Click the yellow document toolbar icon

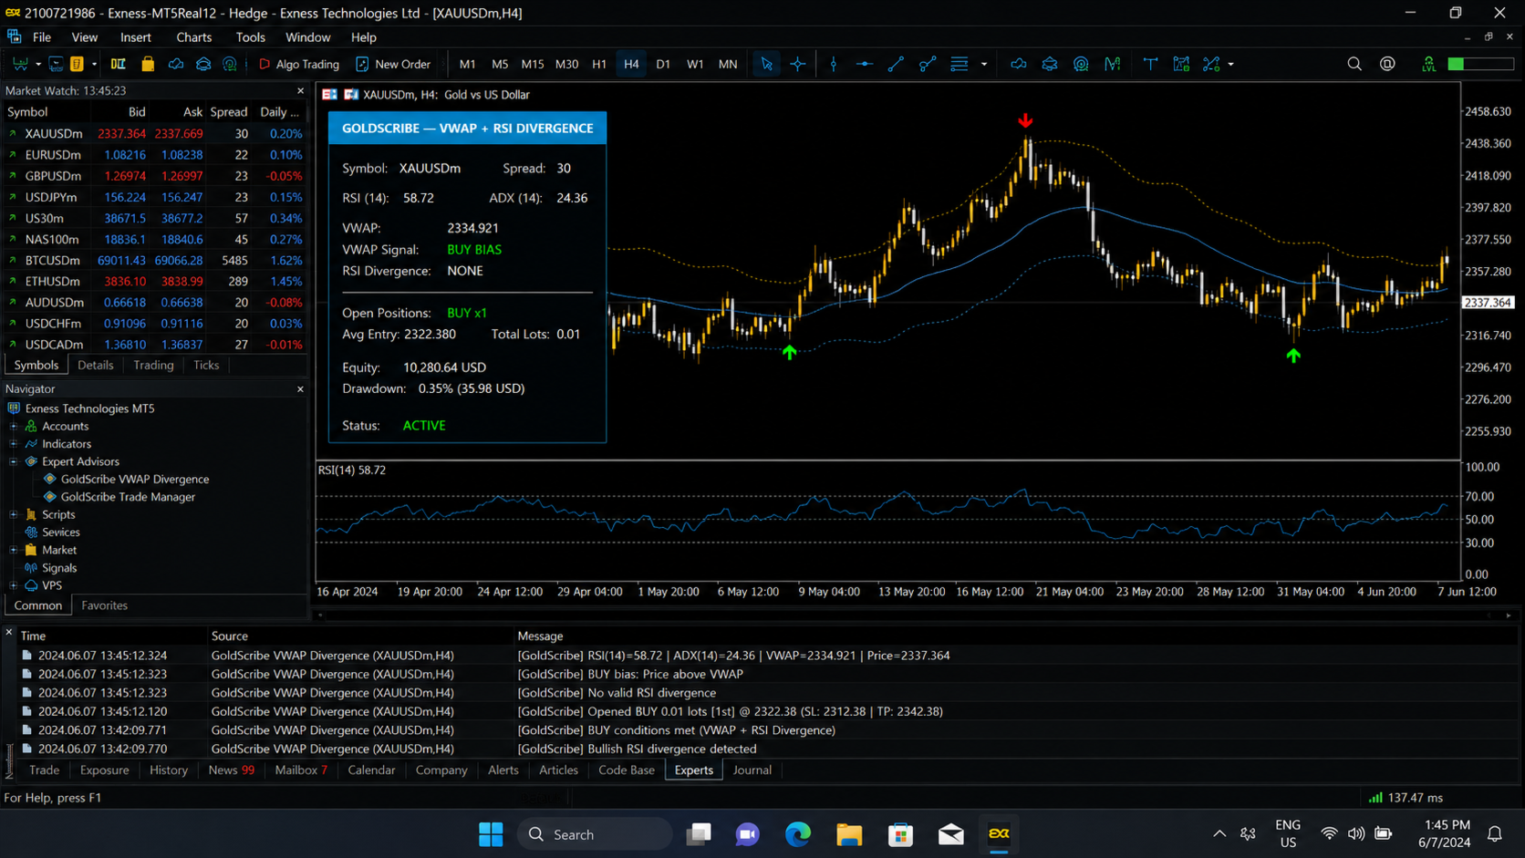coord(77,64)
